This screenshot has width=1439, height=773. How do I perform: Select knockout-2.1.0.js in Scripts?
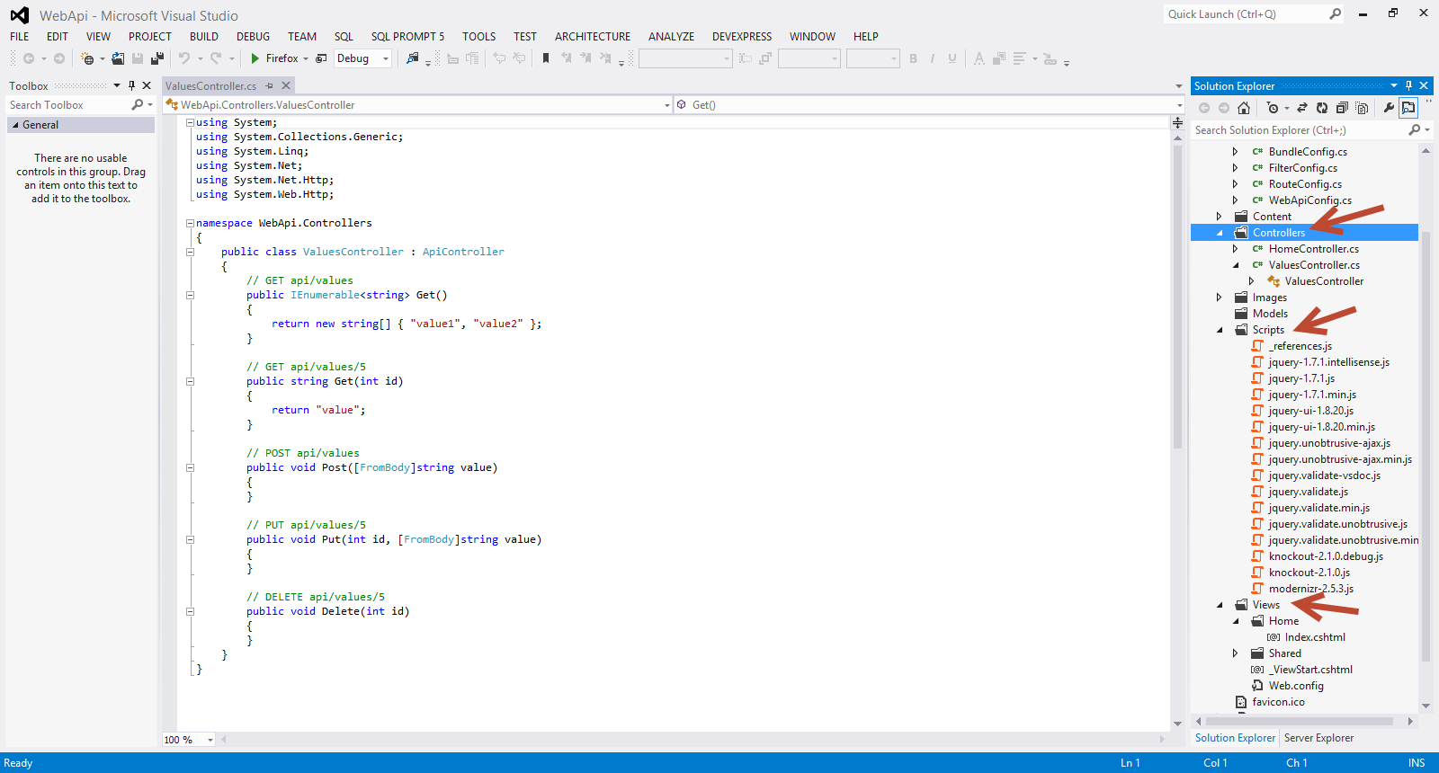pyautogui.click(x=1309, y=573)
